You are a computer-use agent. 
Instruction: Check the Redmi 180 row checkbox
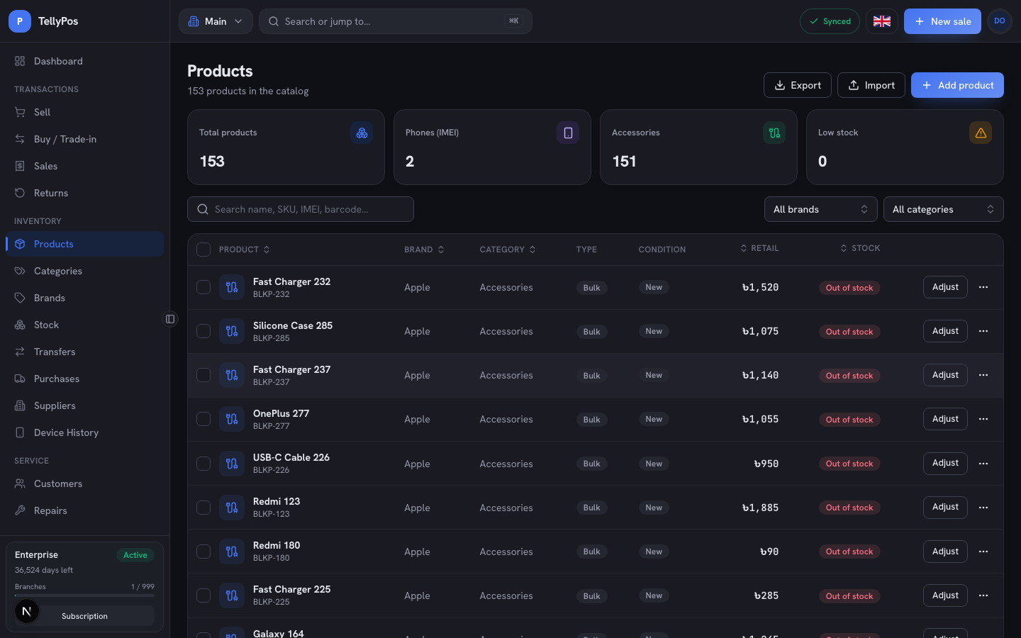(x=203, y=552)
